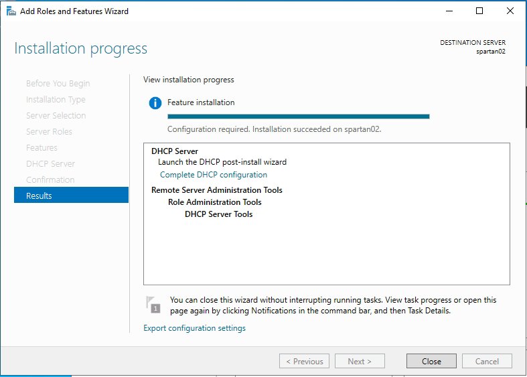The height and width of the screenshot is (377, 527).
Task: Select the Results step in the sidebar
Action: [x=71, y=196]
